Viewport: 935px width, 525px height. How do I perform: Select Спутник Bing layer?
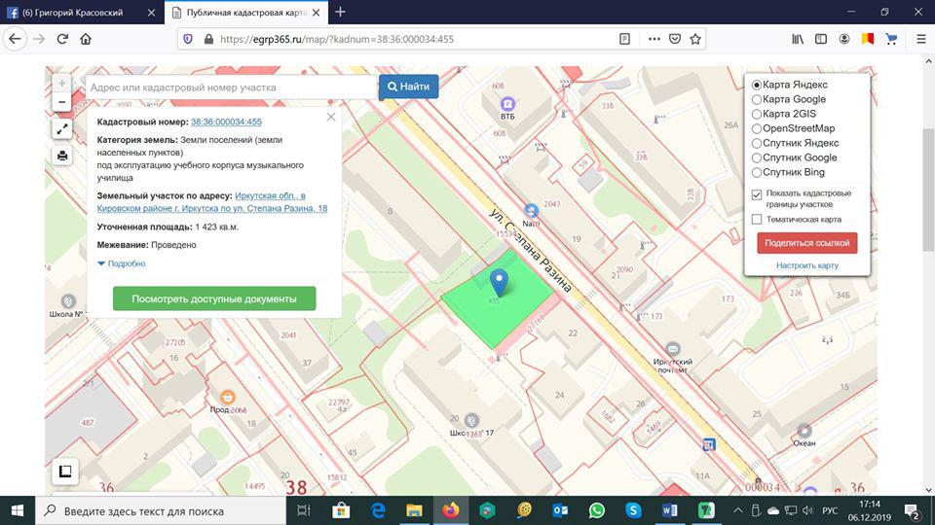tap(757, 172)
